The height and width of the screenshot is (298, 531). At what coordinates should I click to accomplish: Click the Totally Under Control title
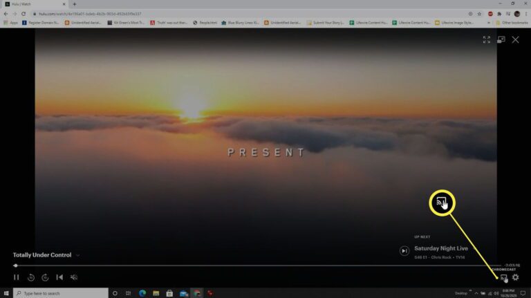click(42, 255)
